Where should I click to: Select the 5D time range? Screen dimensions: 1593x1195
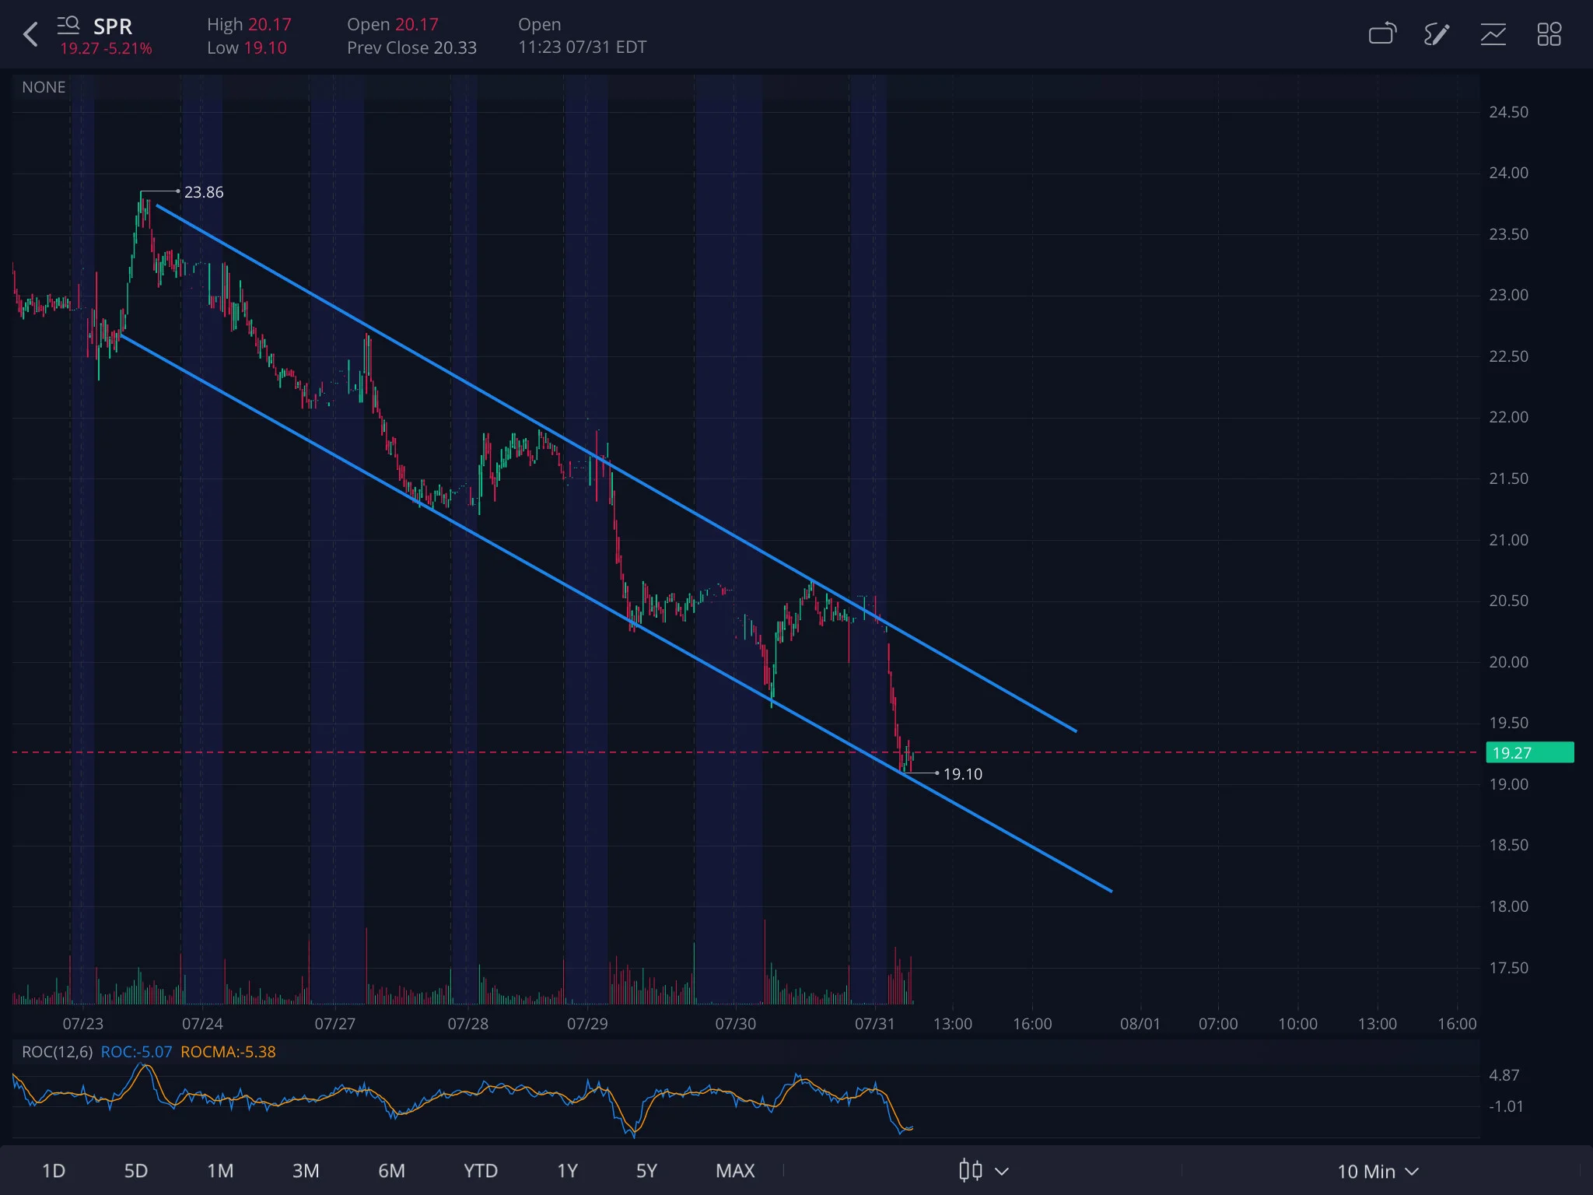point(136,1171)
